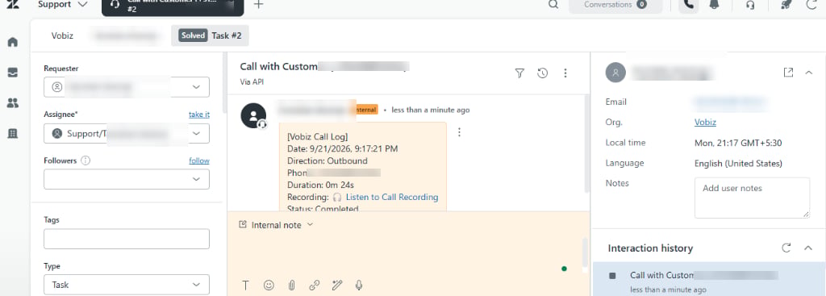The image size is (826, 296).
Task: Open the Vobiz breadcrumb tab
Action: 62,35
